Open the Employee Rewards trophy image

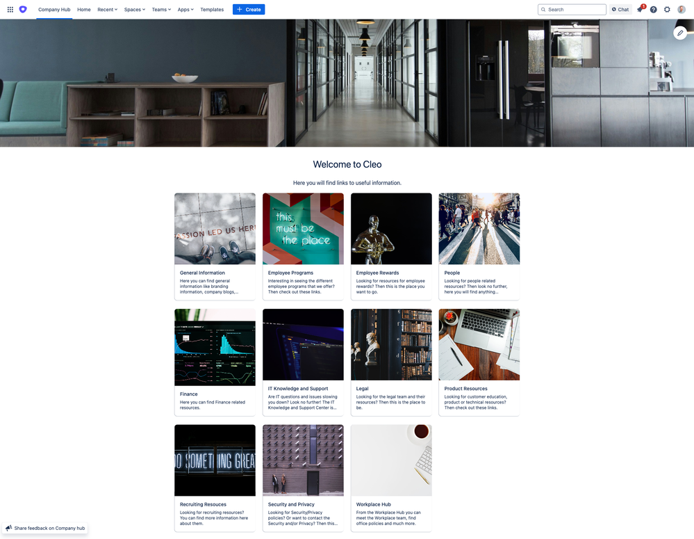pyautogui.click(x=391, y=229)
